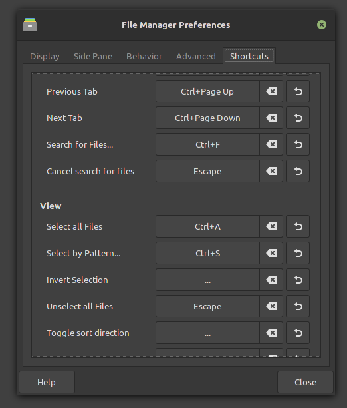Clear the Select by Pattern shortcut

(271, 253)
